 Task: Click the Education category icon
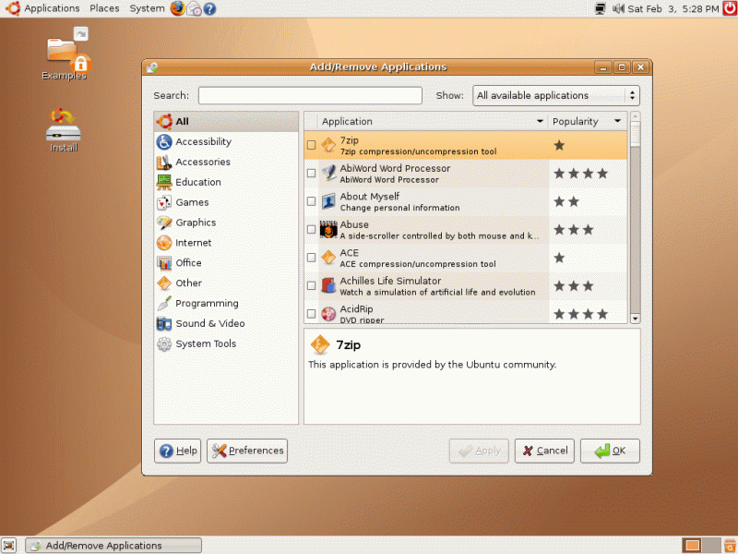click(x=164, y=182)
